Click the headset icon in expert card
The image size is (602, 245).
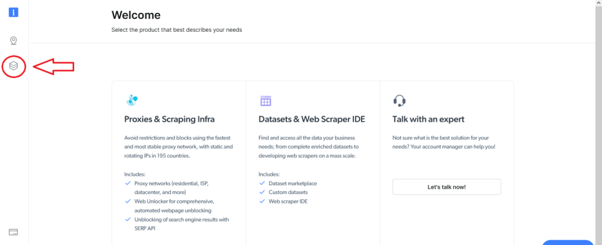[x=399, y=101]
